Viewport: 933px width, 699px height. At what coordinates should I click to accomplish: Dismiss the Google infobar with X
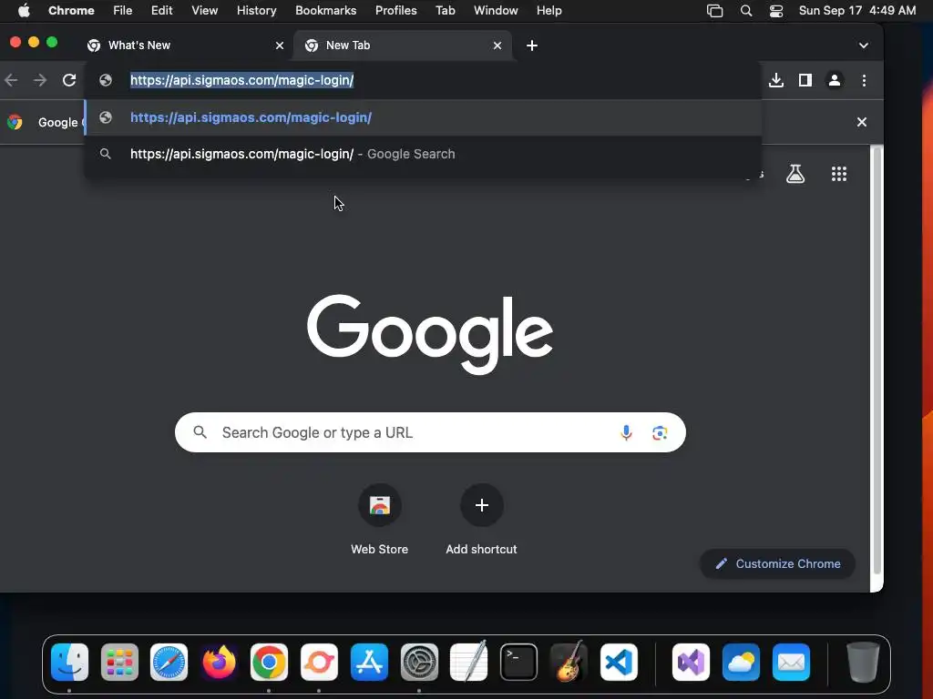click(x=862, y=122)
